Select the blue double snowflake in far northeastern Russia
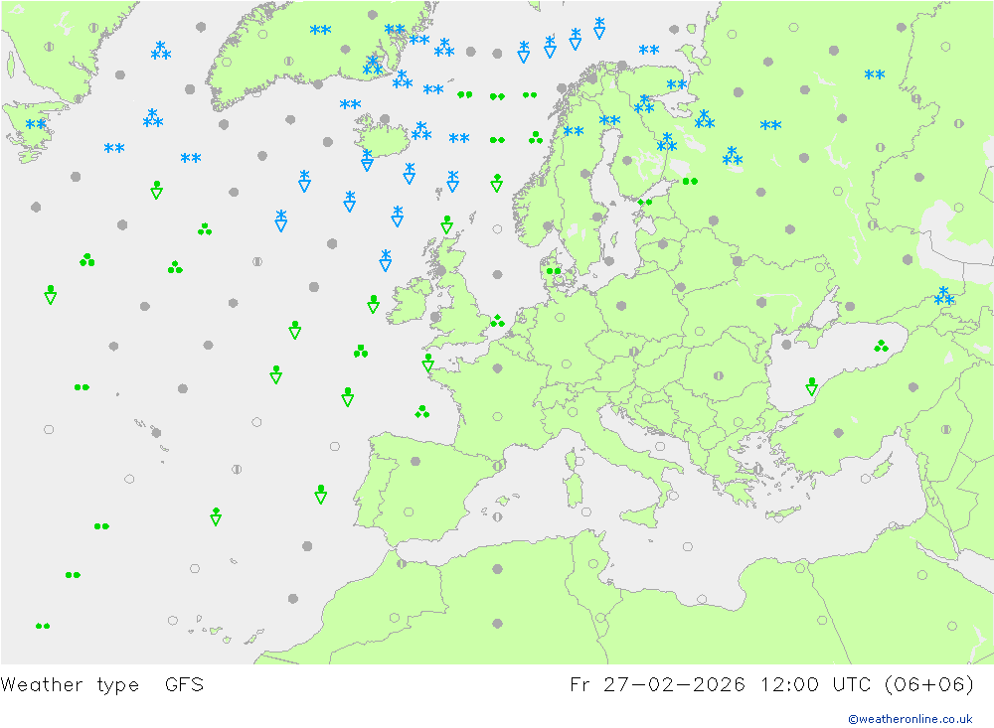This screenshot has width=994, height=728. [x=874, y=74]
